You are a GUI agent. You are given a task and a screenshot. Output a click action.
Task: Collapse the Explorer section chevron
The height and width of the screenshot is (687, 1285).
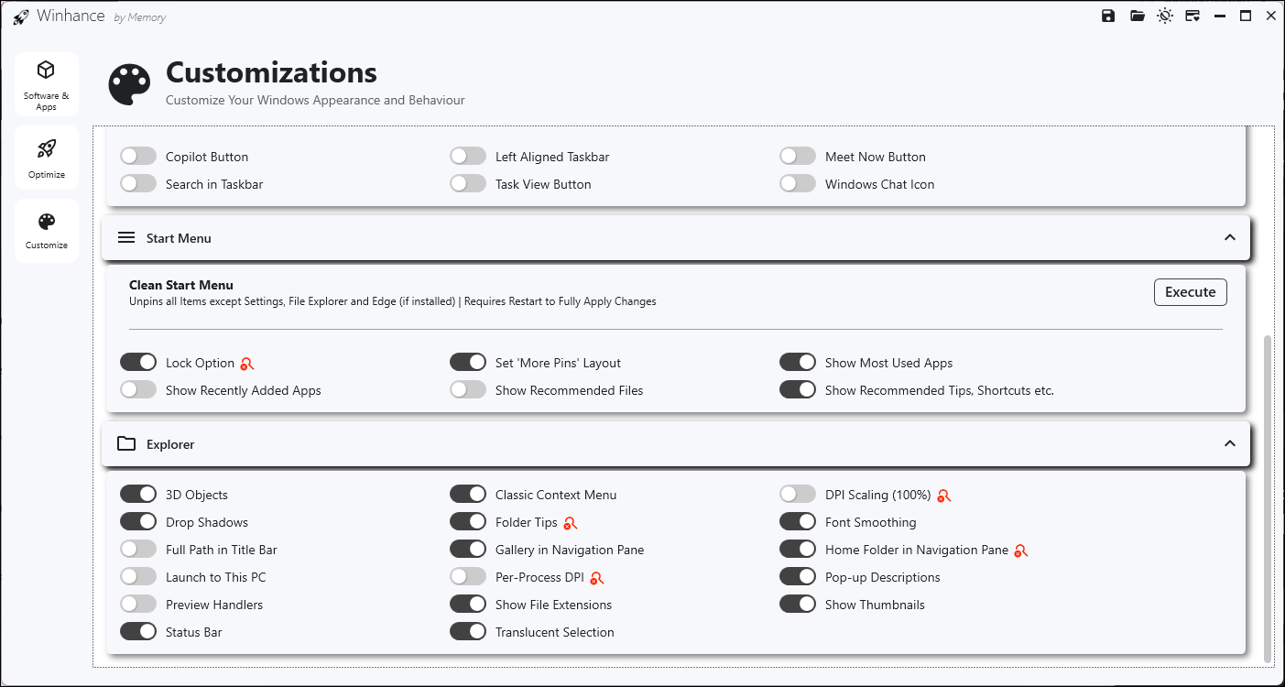coord(1230,444)
